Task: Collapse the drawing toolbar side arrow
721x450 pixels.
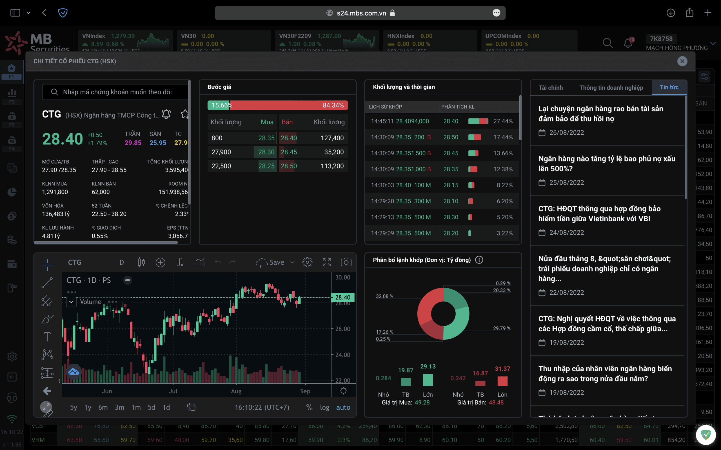Action: [x=59, y=381]
